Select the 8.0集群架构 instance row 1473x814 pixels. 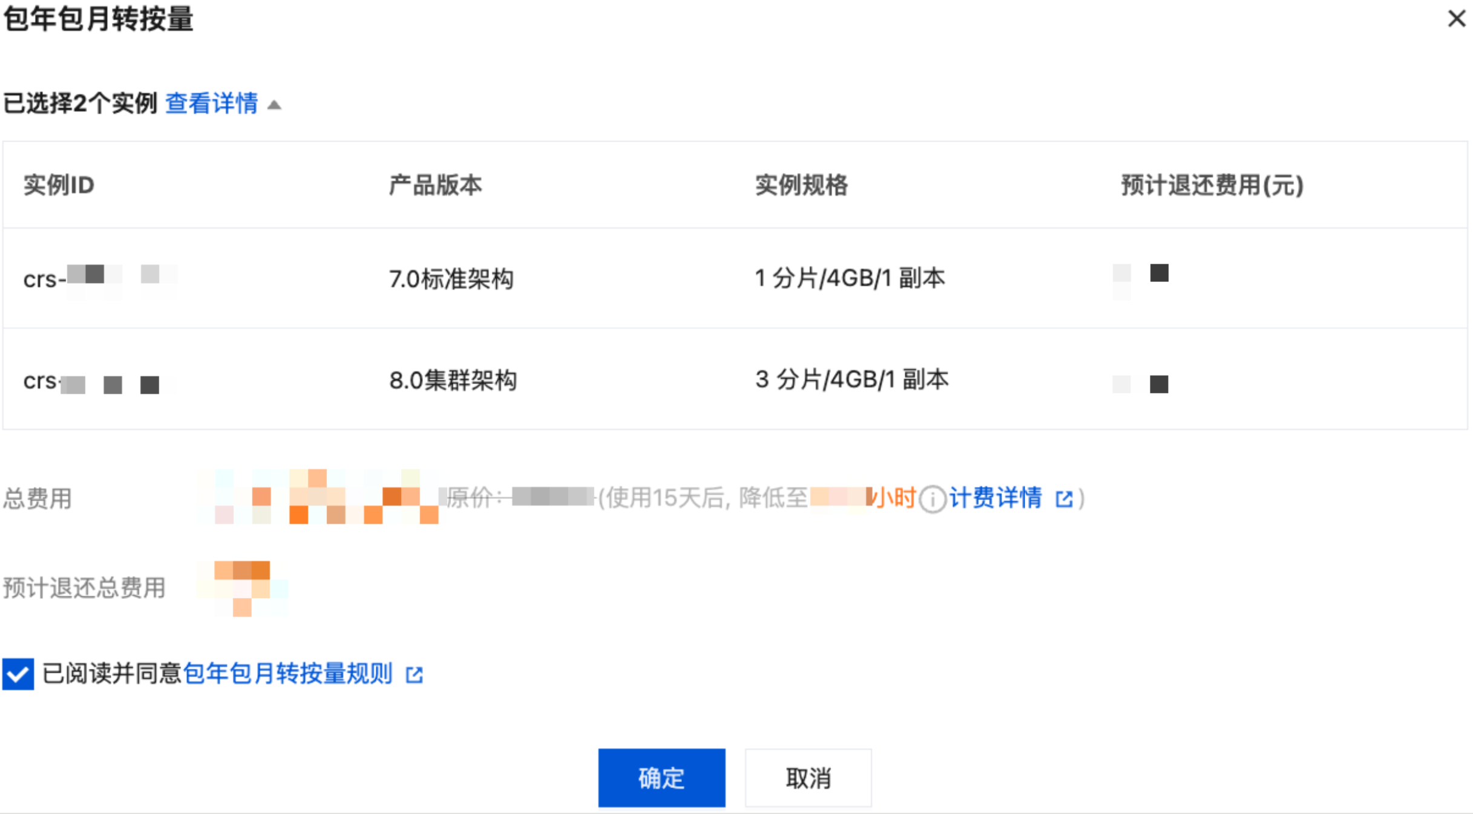(x=453, y=380)
